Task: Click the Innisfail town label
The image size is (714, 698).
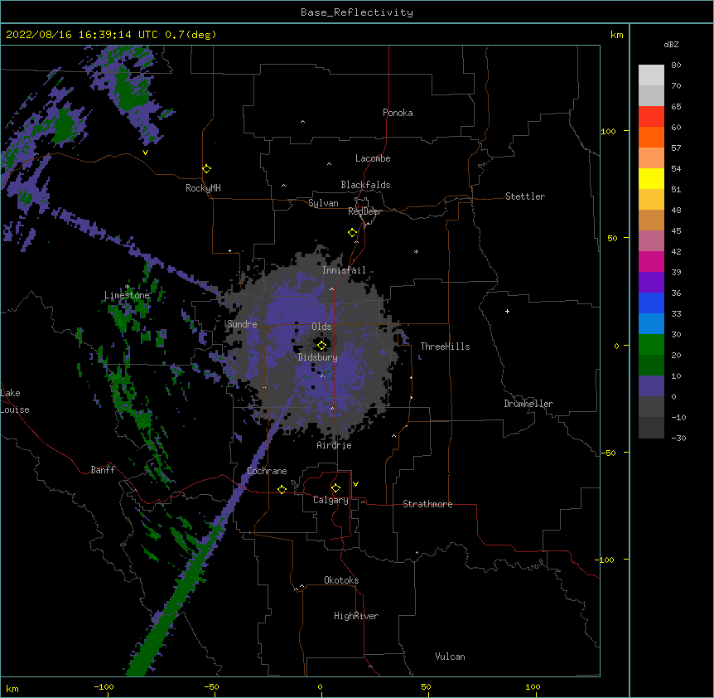Action: [344, 270]
